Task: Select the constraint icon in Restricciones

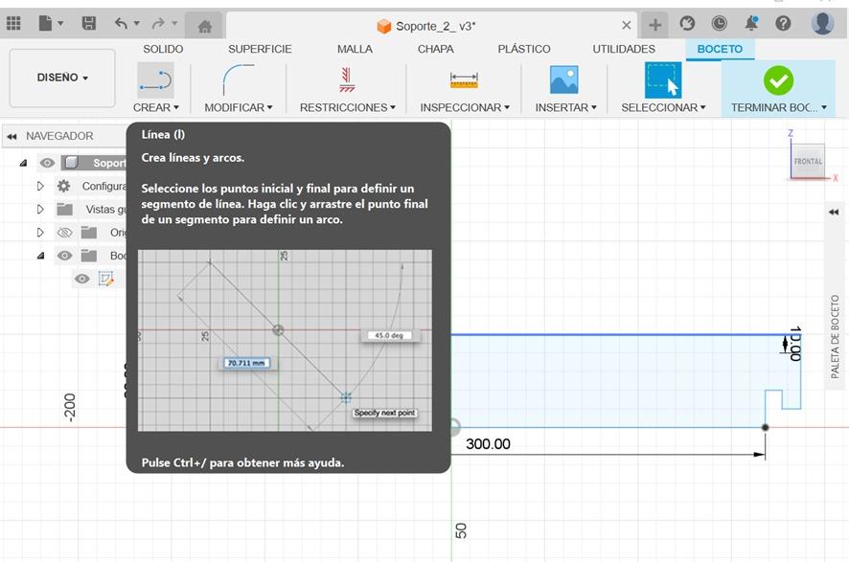Action: tap(347, 80)
